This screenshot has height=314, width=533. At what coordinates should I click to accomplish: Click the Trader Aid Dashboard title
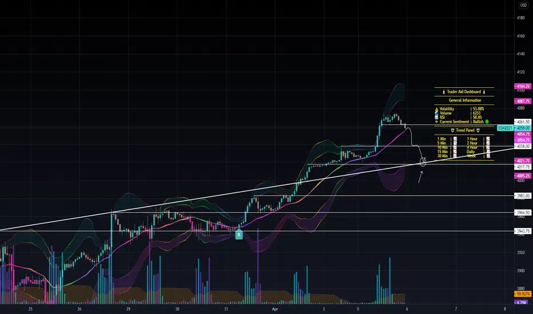[464, 92]
